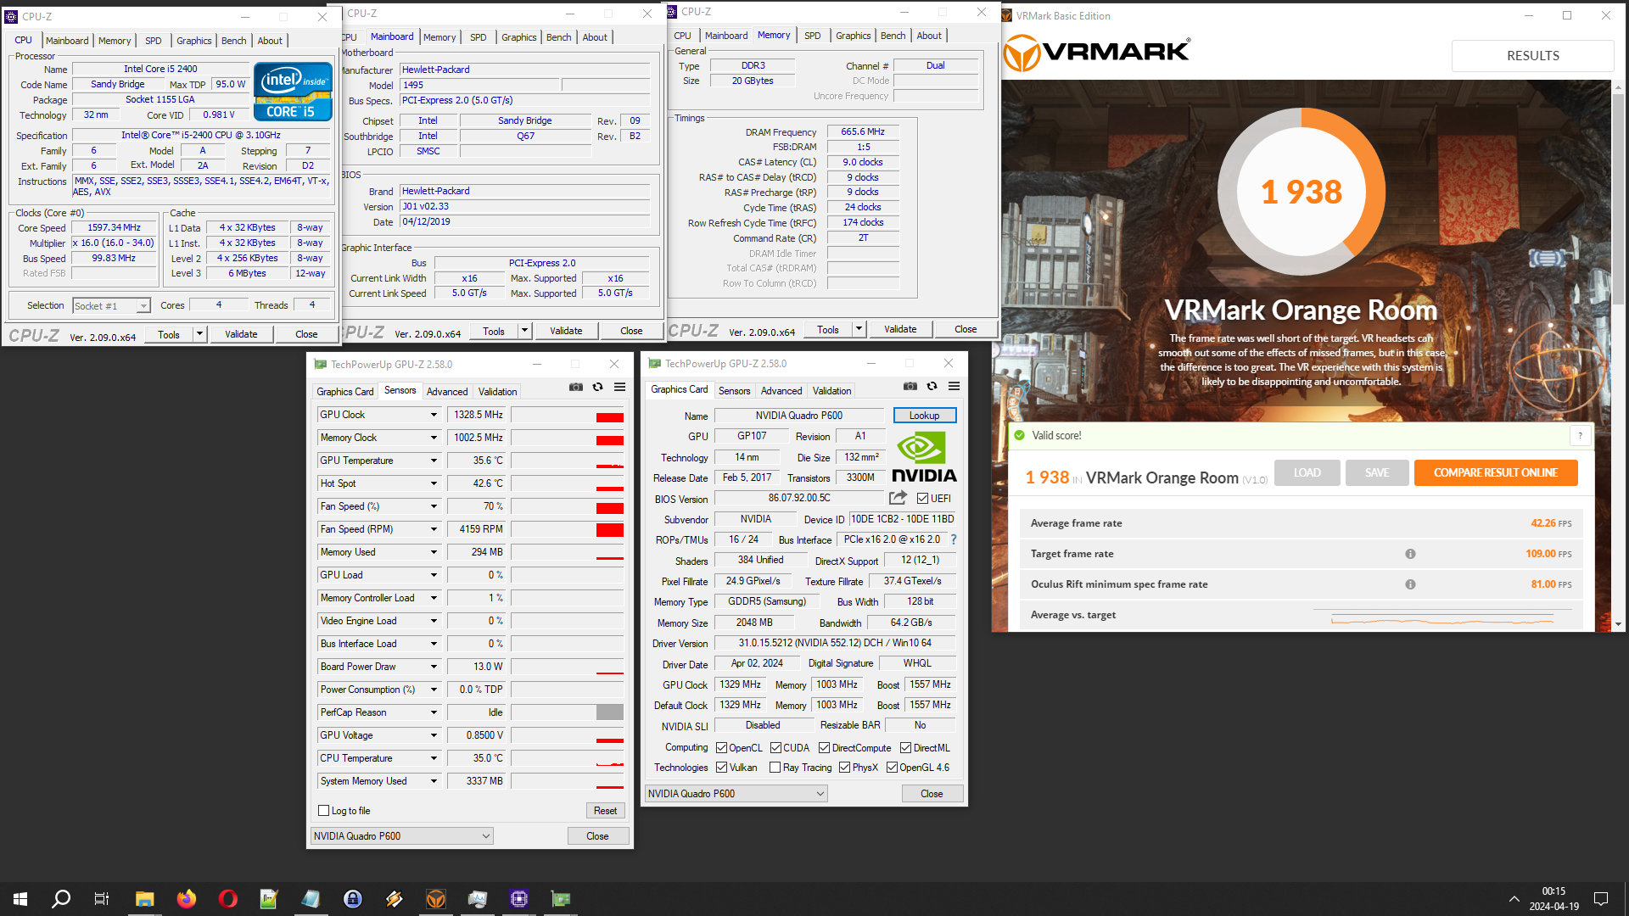1629x916 pixels.
Task: Click COMPARE RESULT ONLINE in VRMark
Action: [1496, 472]
